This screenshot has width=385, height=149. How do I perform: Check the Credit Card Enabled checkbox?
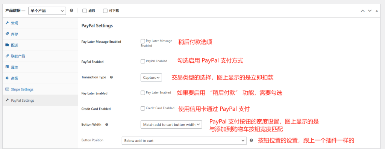click(142, 108)
